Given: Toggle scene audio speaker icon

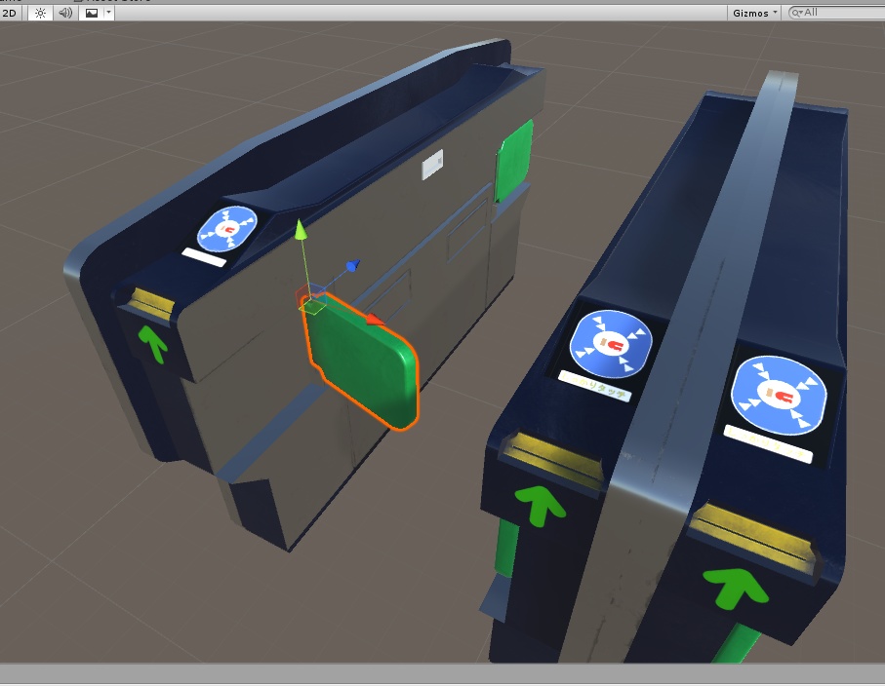Looking at the screenshot, I should 65,13.
